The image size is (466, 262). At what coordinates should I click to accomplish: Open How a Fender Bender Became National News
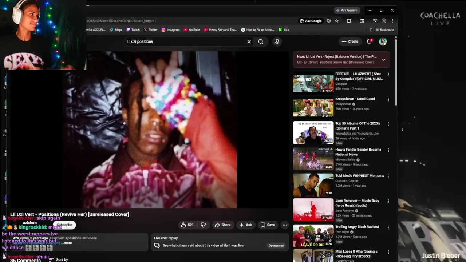(358, 152)
